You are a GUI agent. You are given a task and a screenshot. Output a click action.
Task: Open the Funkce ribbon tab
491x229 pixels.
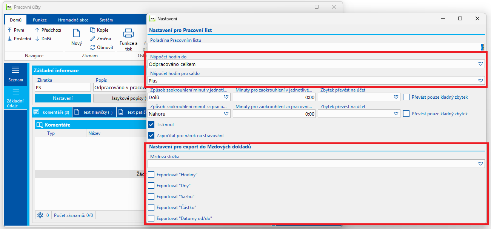coord(40,20)
